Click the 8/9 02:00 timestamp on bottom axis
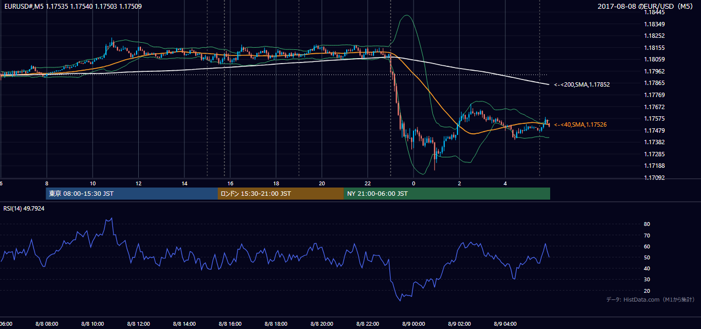 tap(460, 324)
